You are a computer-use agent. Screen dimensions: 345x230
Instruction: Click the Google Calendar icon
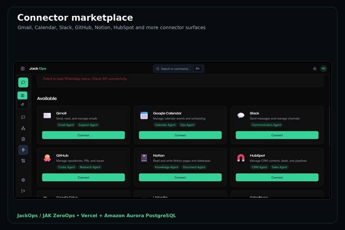[144, 115]
